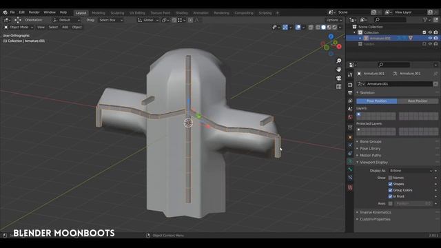Switch to the Modeling workspace tab
Image resolution: width=441 pixels, height=248 pixels.
(x=98, y=13)
